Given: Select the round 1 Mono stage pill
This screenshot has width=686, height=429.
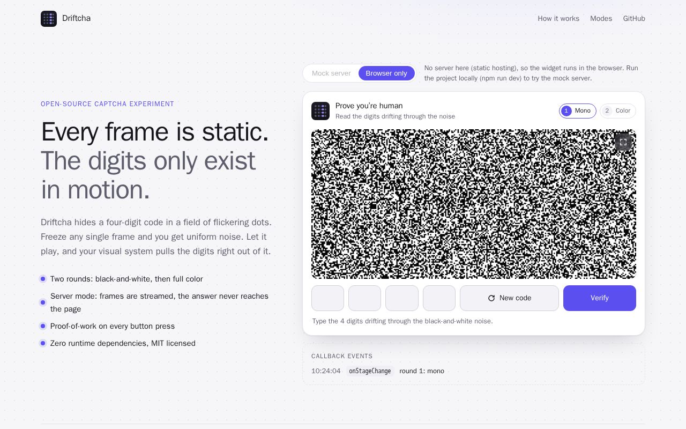Looking at the screenshot, I should pyautogui.click(x=578, y=111).
